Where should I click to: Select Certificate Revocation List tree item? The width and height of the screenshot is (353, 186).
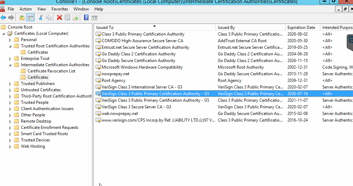click(x=51, y=71)
